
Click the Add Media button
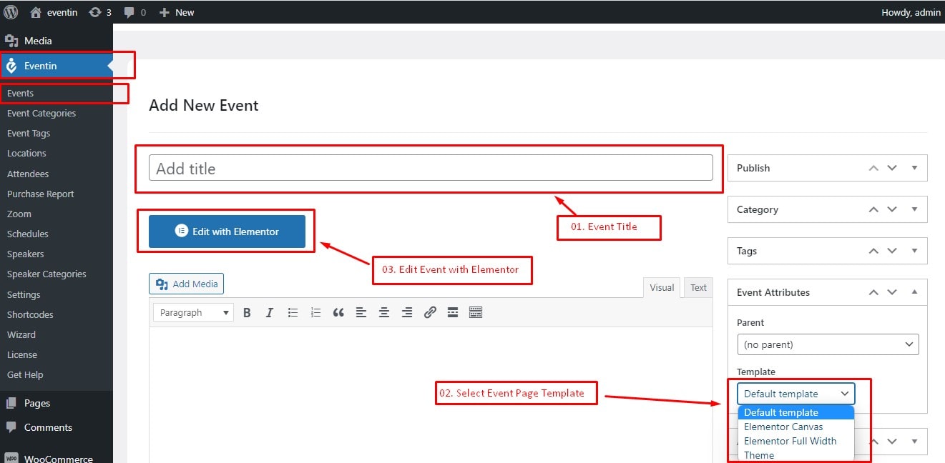pyautogui.click(x=186, y=284)
